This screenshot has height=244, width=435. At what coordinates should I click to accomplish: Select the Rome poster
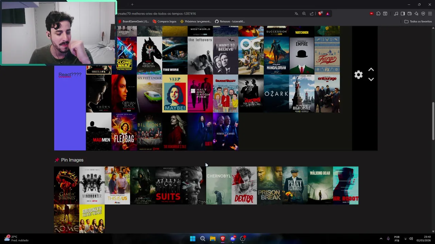67,219
